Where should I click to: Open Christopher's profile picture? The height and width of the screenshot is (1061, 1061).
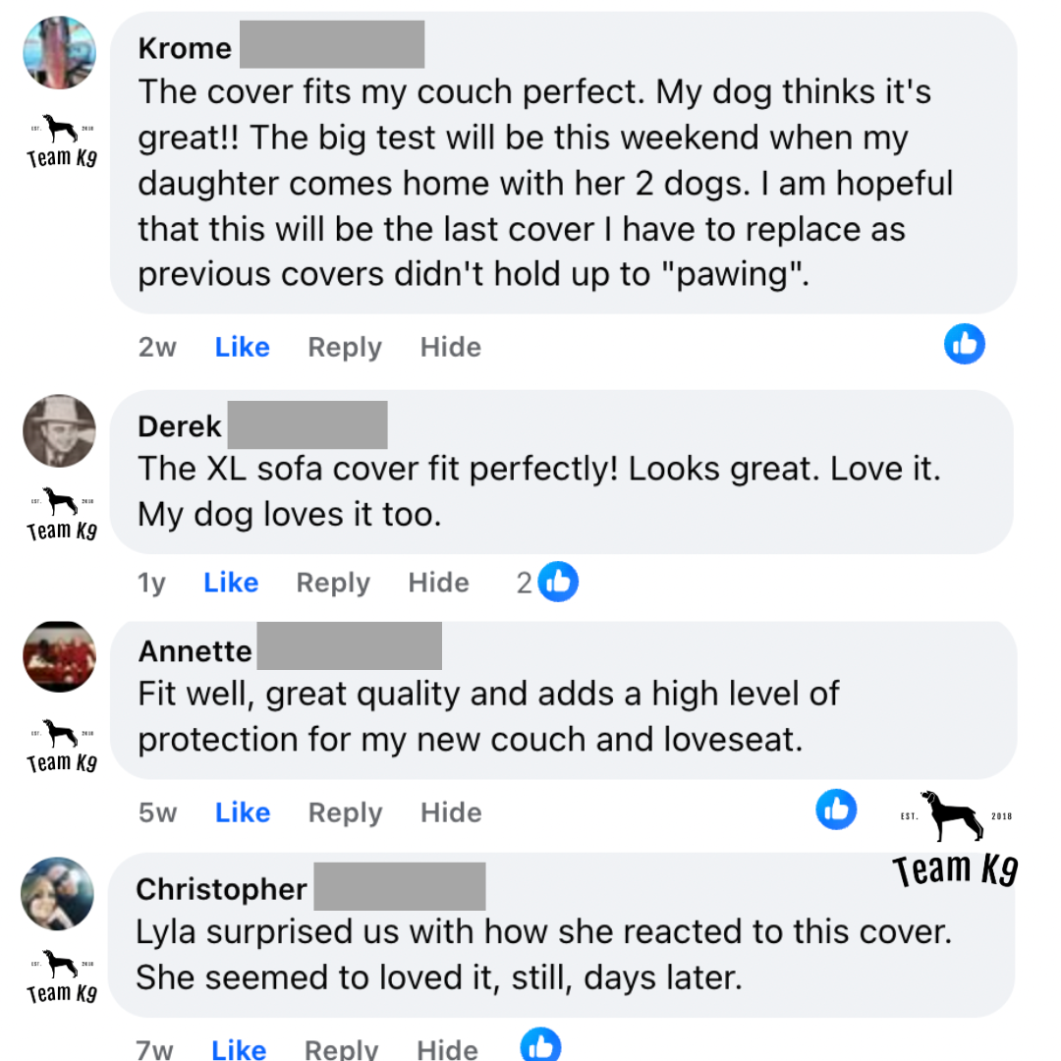58,893
